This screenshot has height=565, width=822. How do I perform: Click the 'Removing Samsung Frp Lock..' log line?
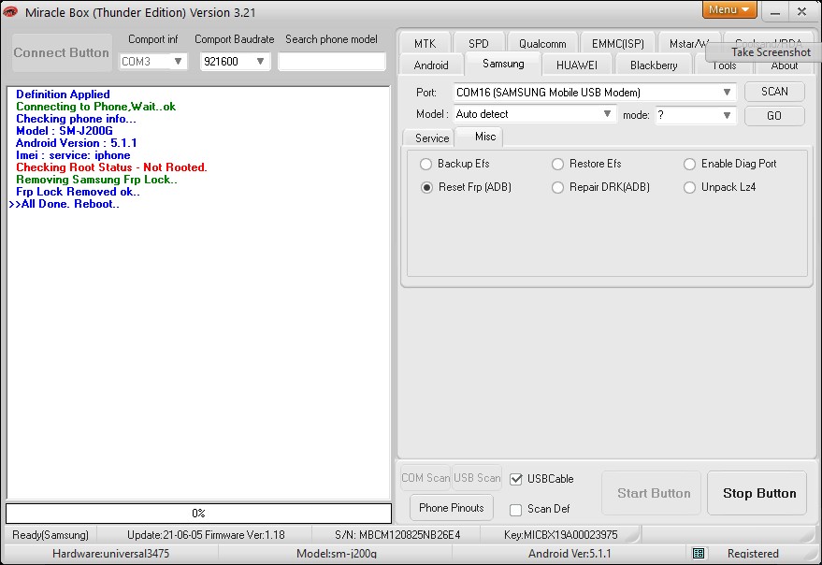pos(96,180)
